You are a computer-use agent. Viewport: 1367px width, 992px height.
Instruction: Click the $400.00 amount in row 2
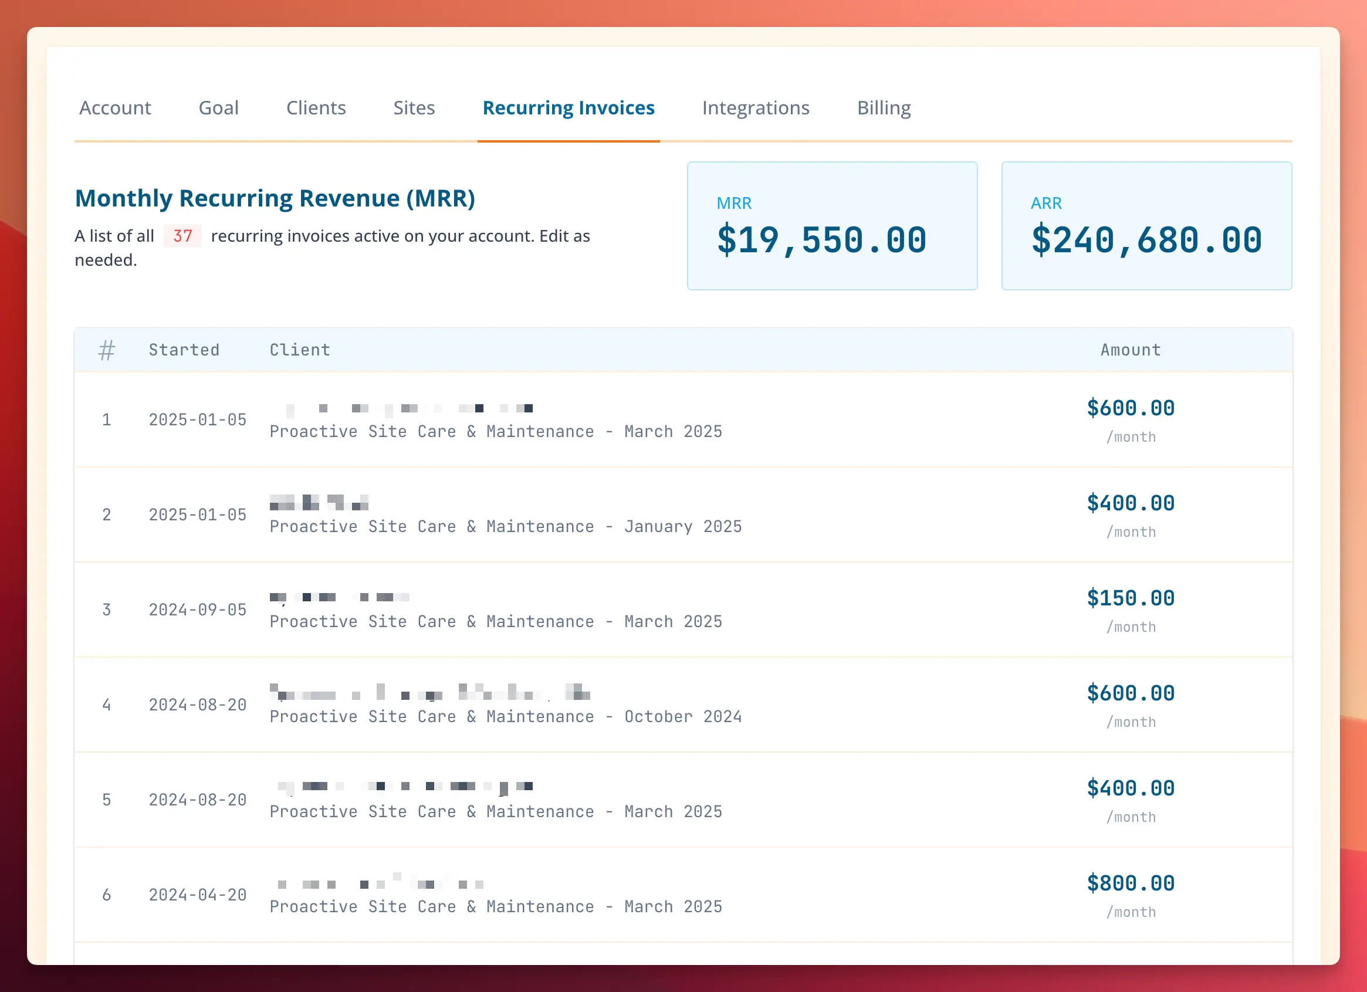1130,503
